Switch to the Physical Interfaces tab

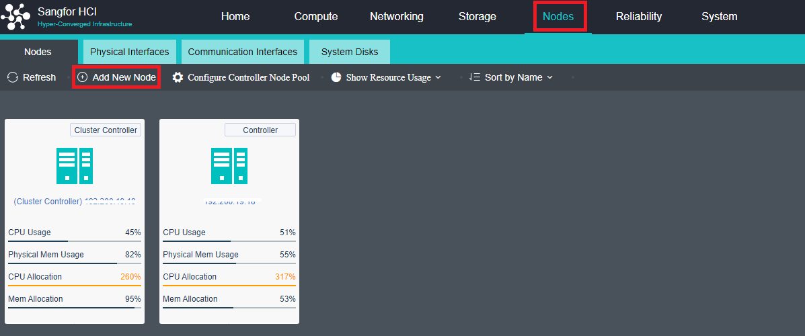pyautogui.click(x=129, y=52)
